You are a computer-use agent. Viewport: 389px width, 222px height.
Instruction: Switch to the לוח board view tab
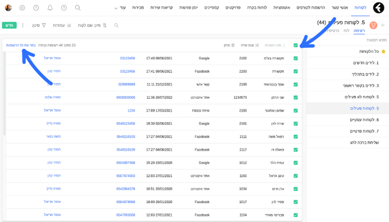tap(346, 31)
